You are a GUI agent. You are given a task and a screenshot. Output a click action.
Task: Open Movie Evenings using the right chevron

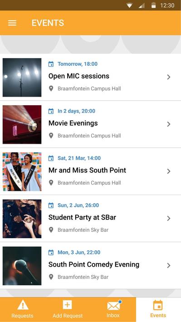click(169, 124)
